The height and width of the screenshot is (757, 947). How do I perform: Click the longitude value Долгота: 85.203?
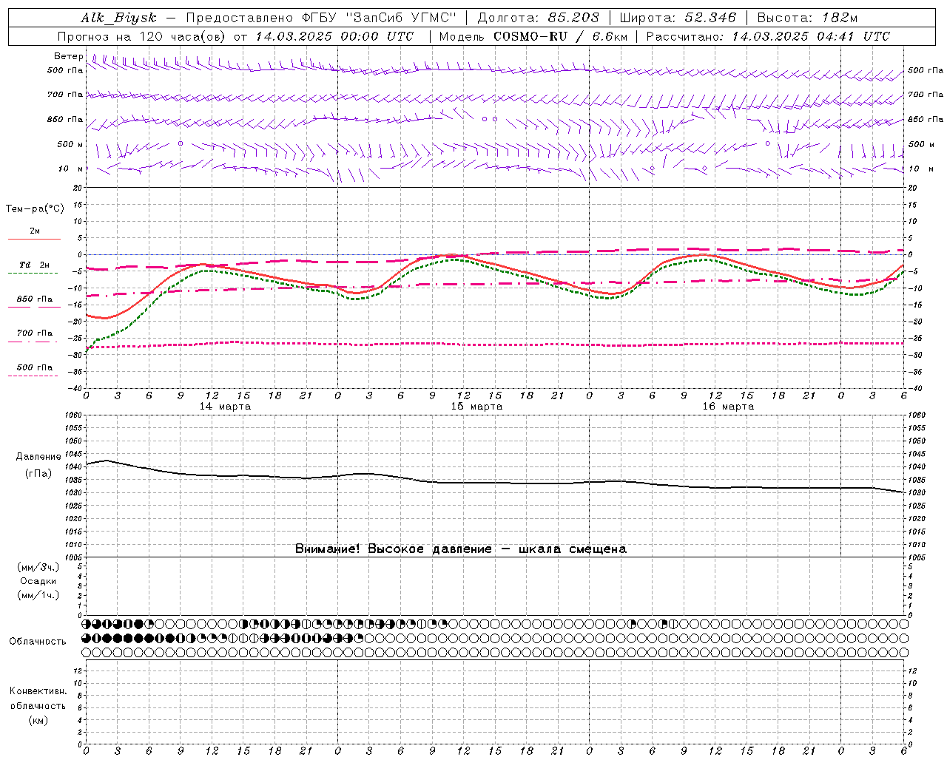[538, 18]
